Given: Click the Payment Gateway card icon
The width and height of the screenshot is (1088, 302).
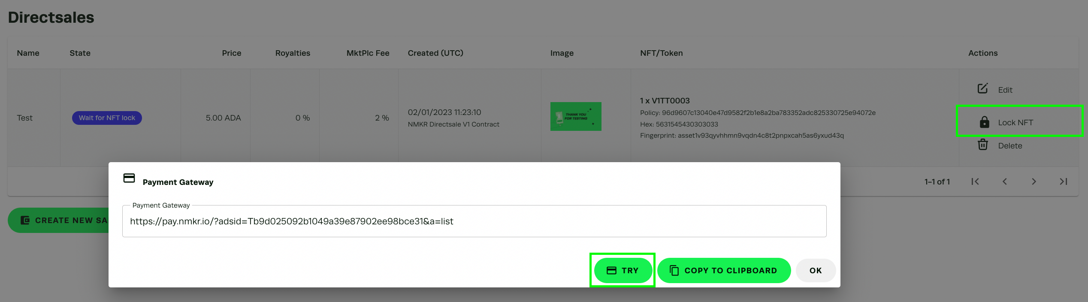Looking at the screenshot, I should [129, 178].
